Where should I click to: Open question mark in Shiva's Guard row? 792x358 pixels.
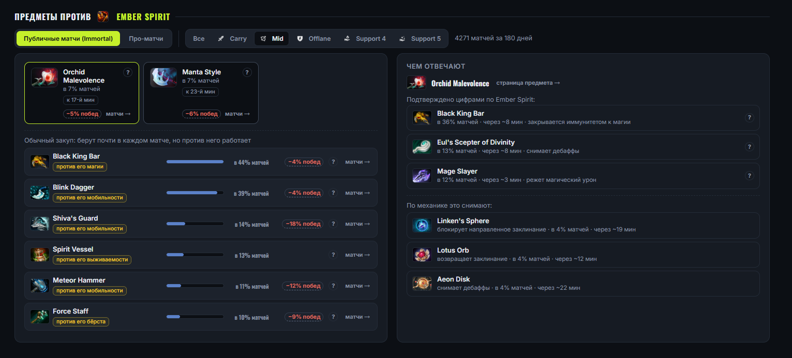pyautogui.click(x=334, y=224)
